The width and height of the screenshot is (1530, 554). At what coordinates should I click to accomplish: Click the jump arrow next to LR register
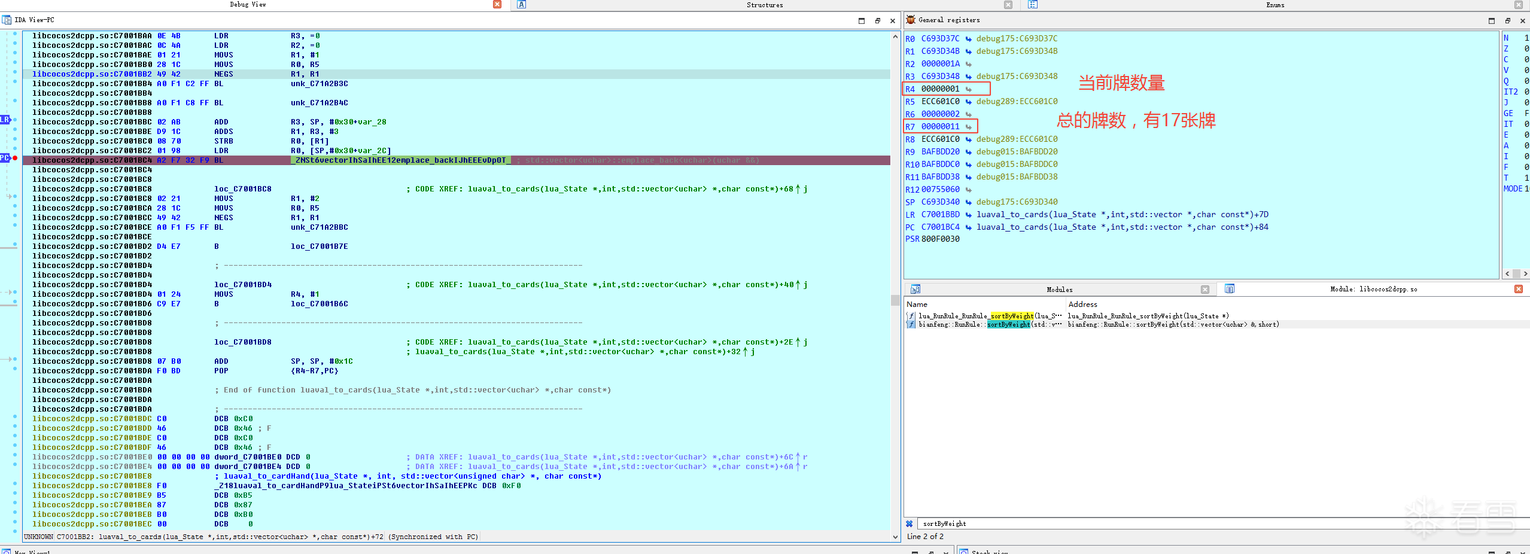coord(968,215)
